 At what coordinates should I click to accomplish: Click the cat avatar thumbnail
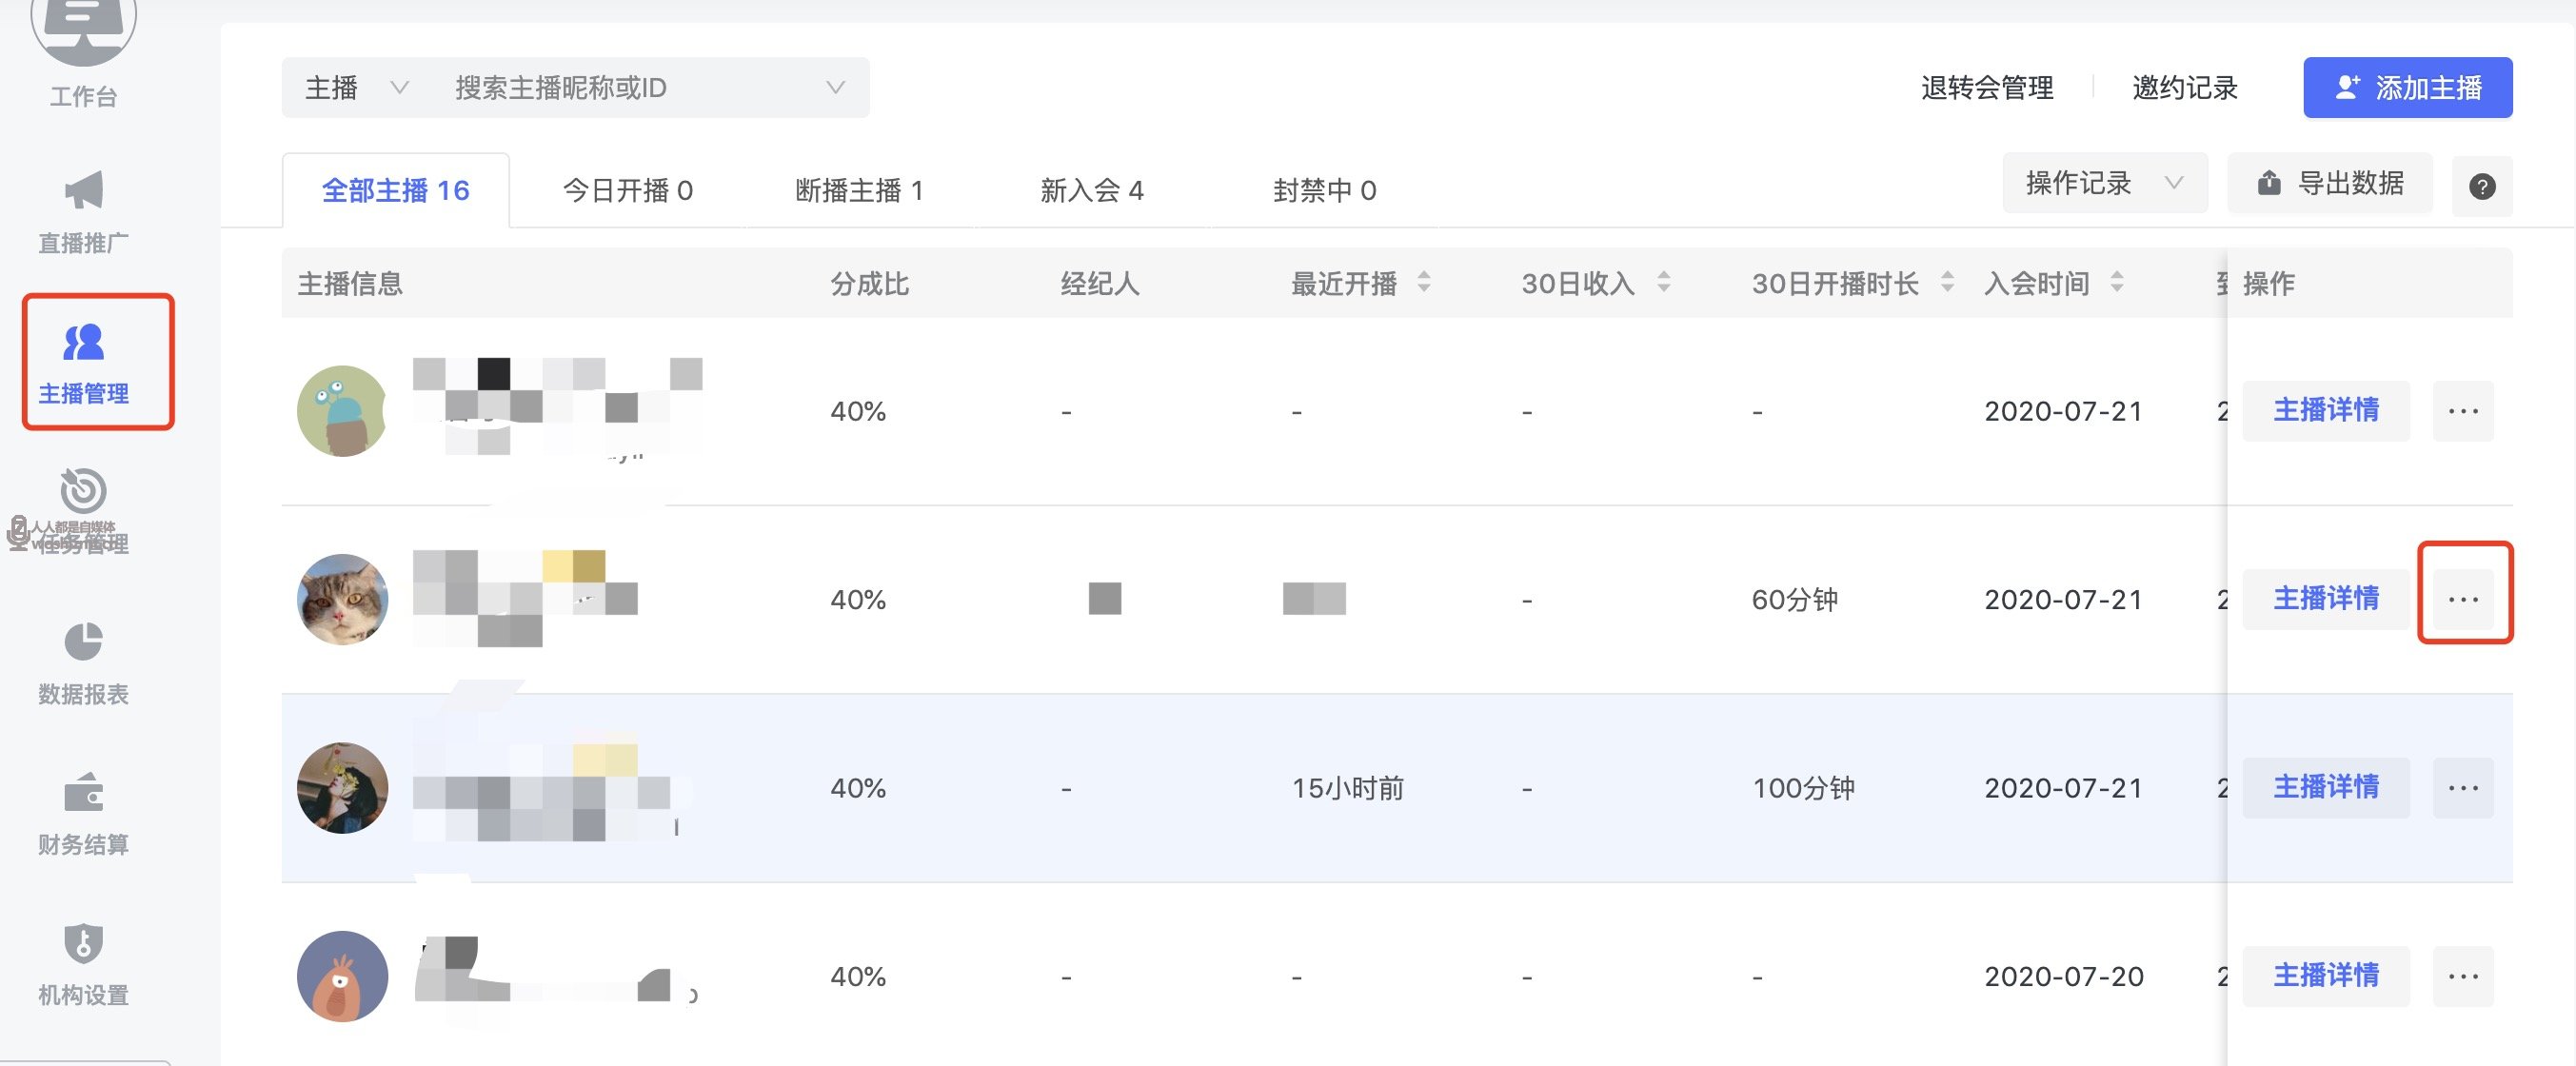pos(342,599)
